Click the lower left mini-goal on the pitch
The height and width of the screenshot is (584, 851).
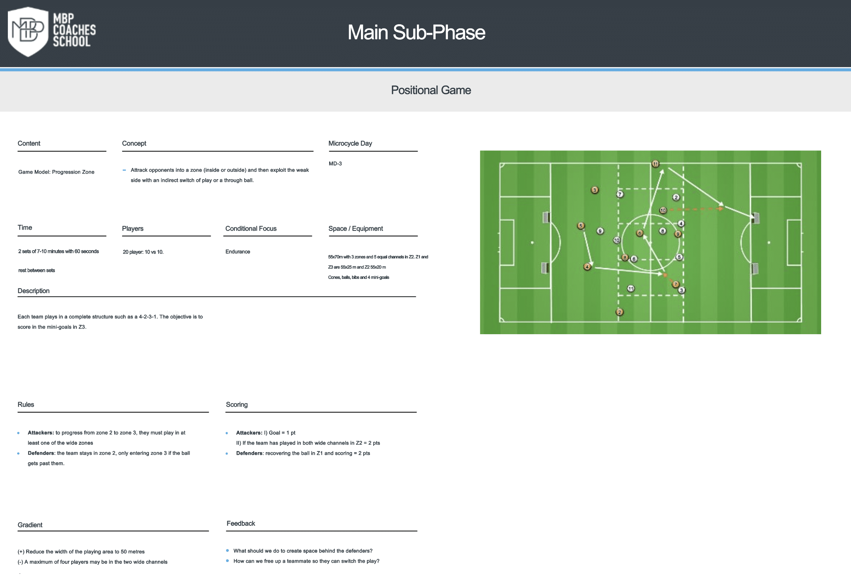(x=545, y=267)
